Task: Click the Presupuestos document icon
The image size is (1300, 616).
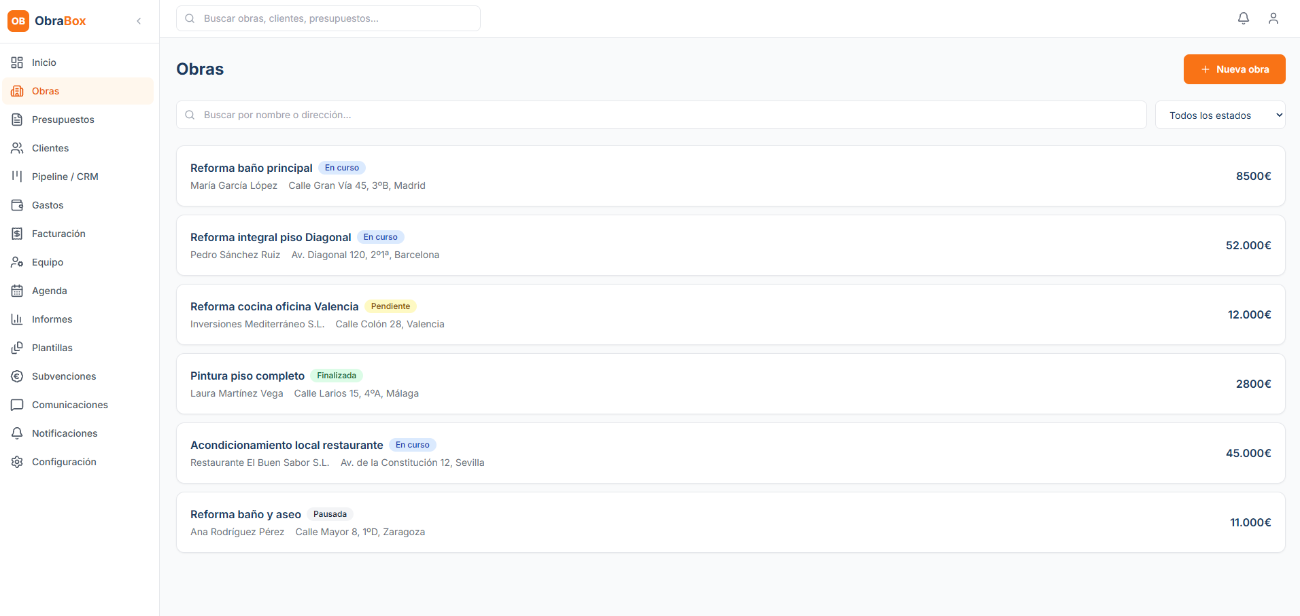Action: (x=17, y=120)
